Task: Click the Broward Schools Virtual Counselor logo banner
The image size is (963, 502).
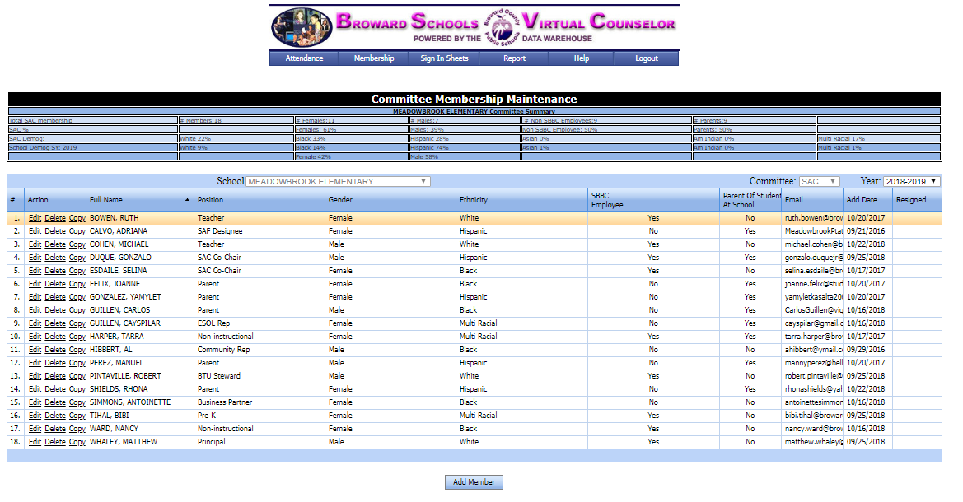Action: click(474, 28)
